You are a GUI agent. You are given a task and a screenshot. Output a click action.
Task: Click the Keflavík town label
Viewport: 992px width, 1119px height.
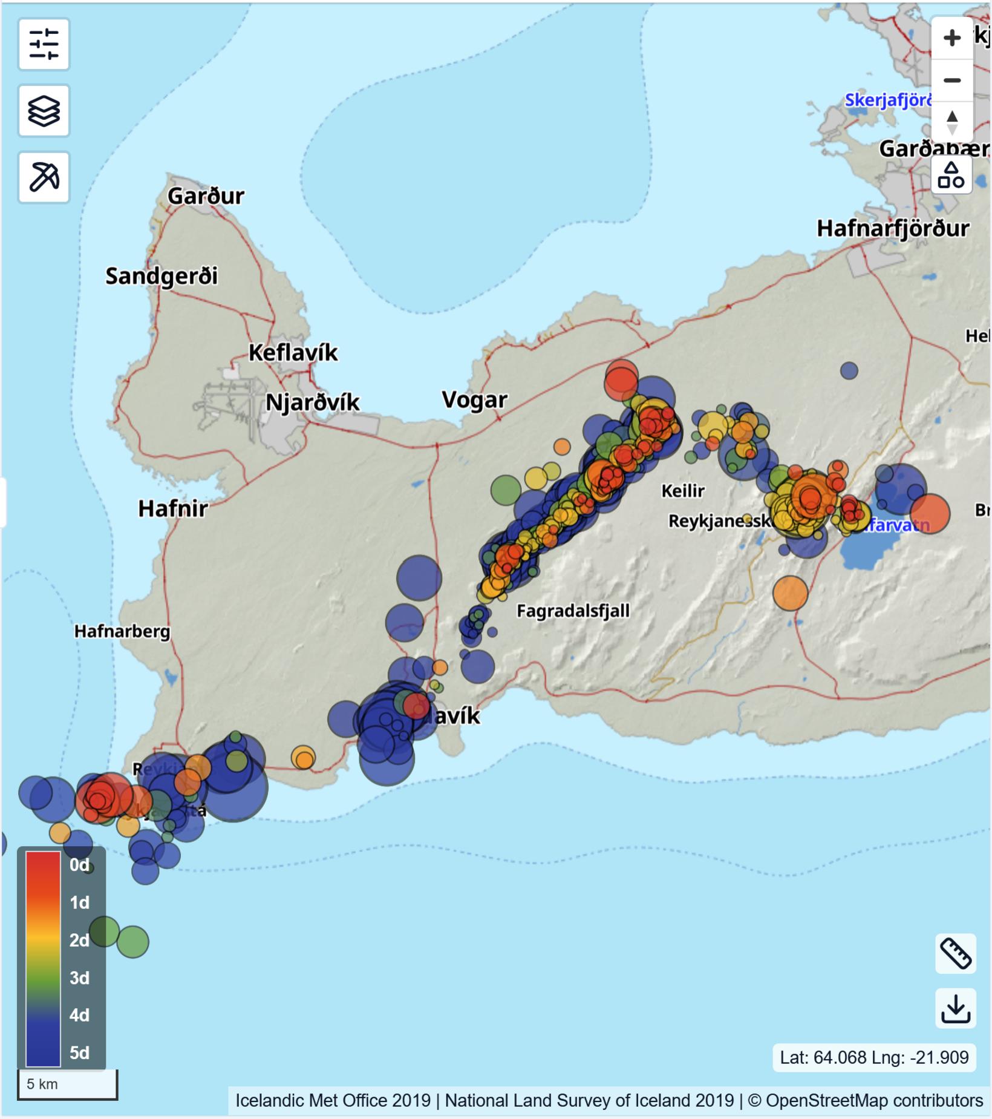pos(293,353)
